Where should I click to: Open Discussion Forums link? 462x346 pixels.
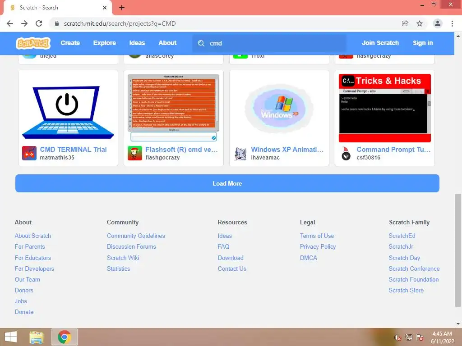click(x=131, y=246)
